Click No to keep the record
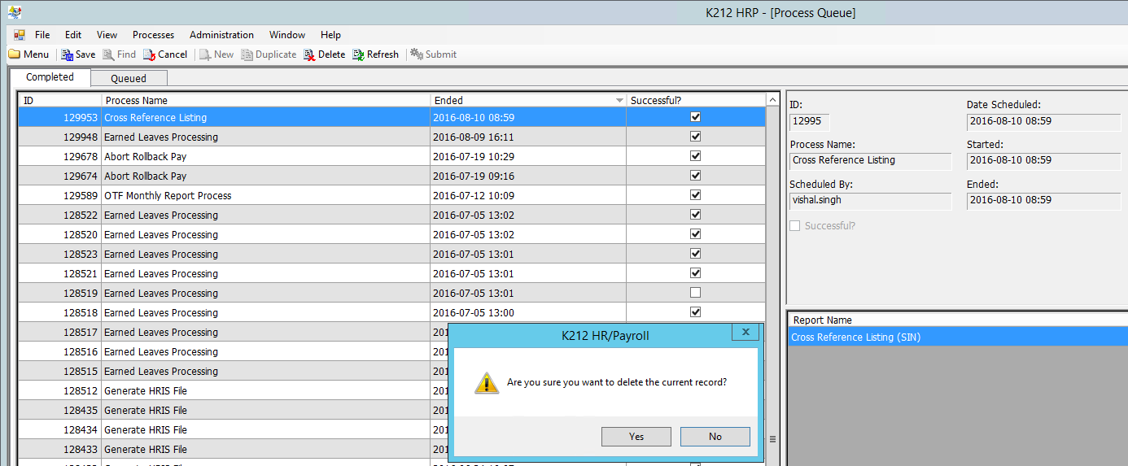Image resolution: width=1128 pixels, height=466 pixels. [715, 437]
